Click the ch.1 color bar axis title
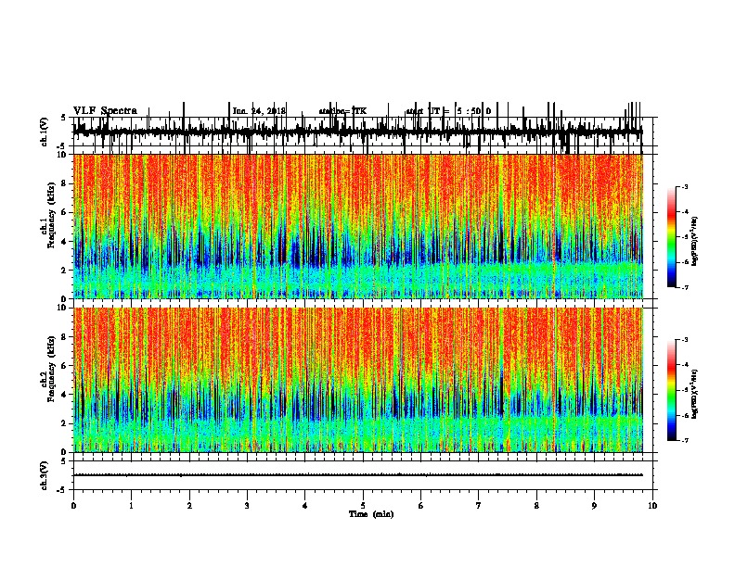 [694, 242]
